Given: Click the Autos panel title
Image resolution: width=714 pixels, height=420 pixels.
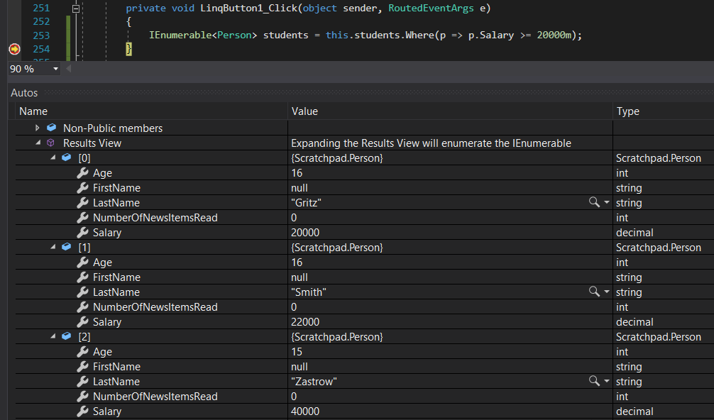Looking at the screenshot, I should [x=24, y=93].
